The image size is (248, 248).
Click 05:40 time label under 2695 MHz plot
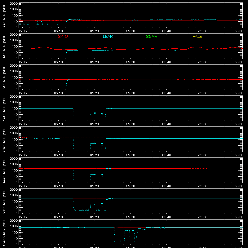click(x=166, y=155)
